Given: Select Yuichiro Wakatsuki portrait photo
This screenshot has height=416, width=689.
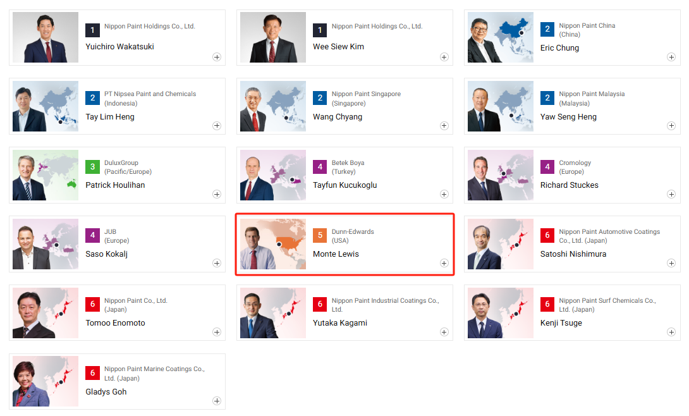Looking at the screenshot, I should click(46, 37).
